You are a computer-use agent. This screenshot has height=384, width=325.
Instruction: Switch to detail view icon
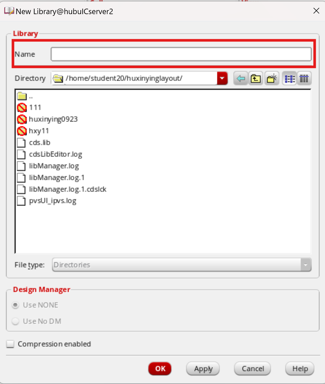[x=304, y=78]
